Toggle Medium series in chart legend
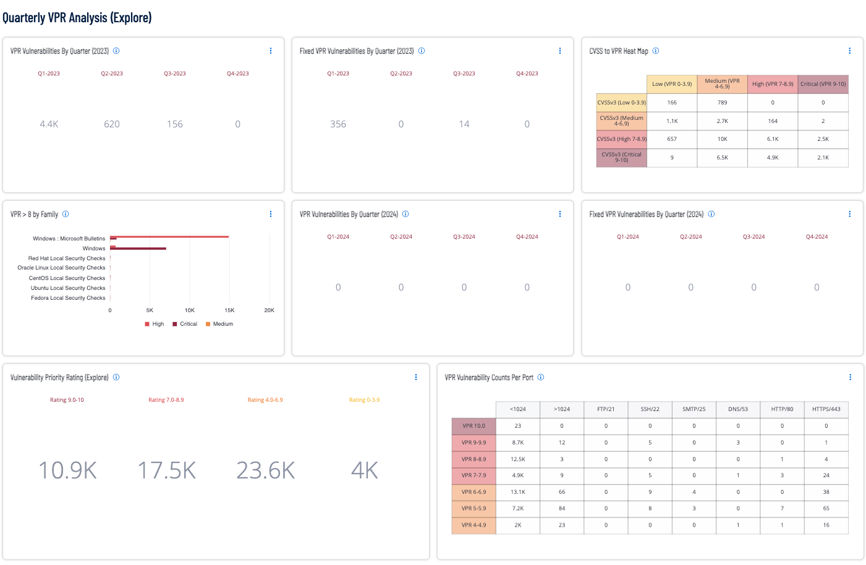The image size is (866, 565). [219, 324]
